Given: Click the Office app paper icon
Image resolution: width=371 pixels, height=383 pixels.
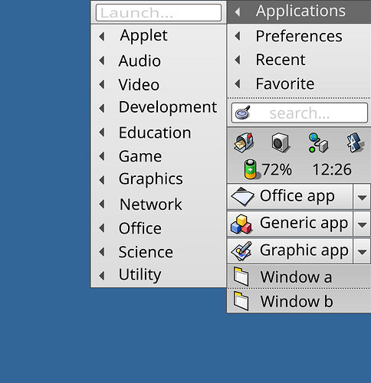Looking at the screenshot, I should pos(242,196).
